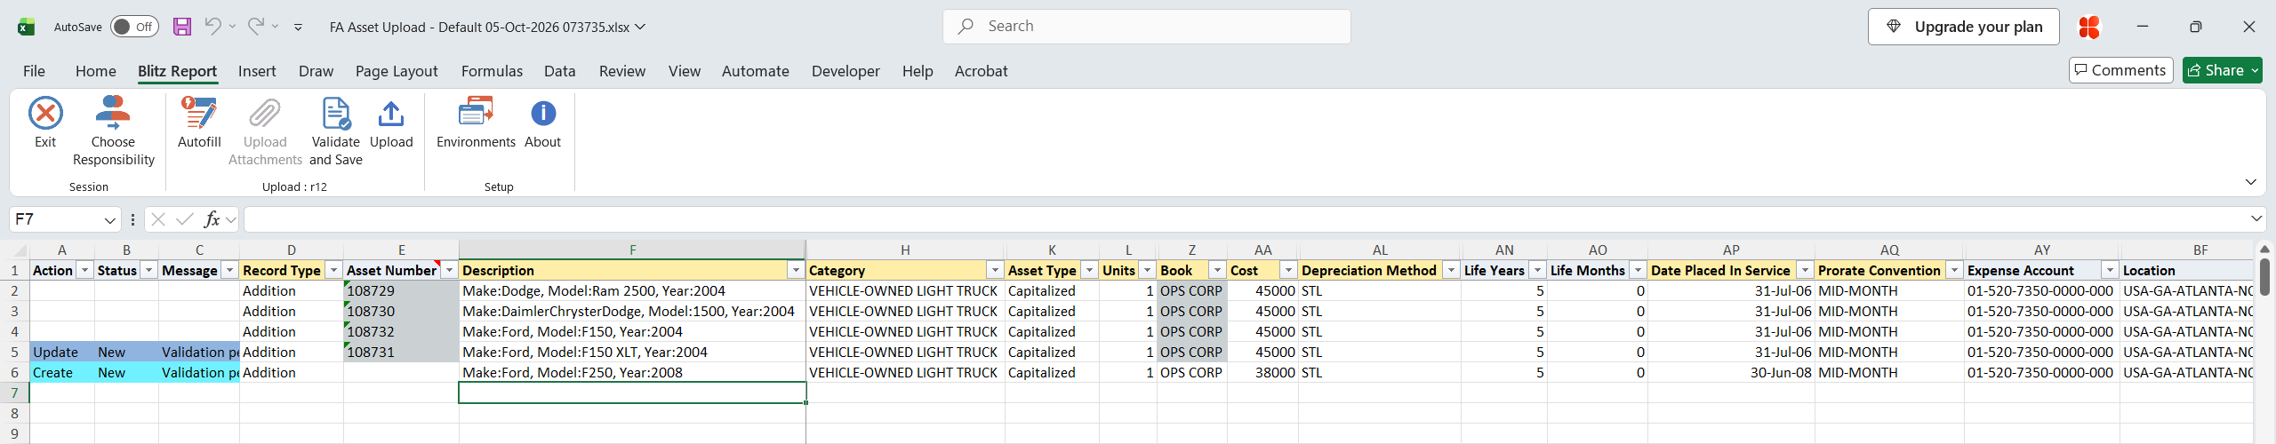Click the Comments button
Viewport: 2276px width, 444px height.
2120,70
